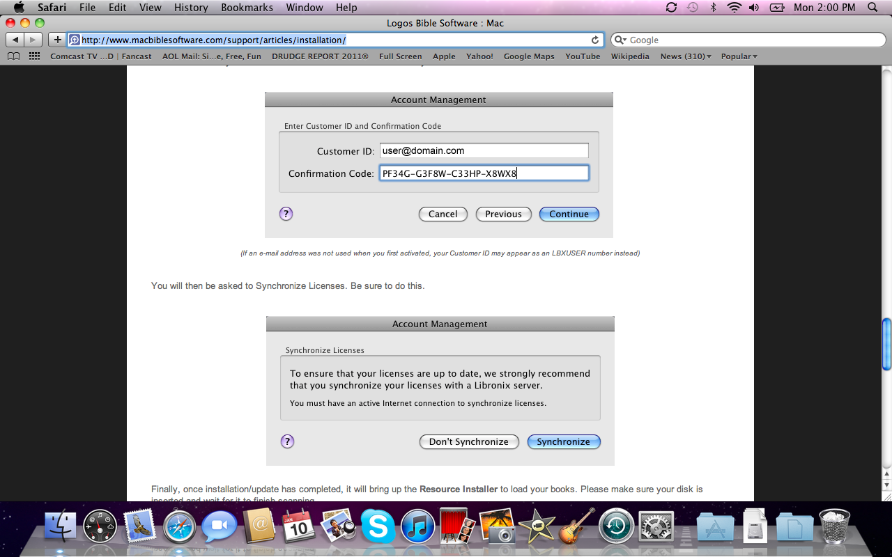Open System Preferences gears icon in Dock
The image size is (892, 557).
[656, 526]
